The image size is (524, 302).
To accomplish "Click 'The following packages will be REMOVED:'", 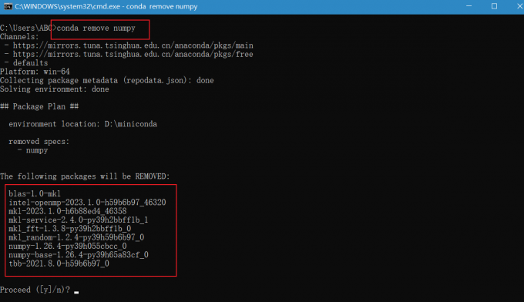I will point(85,176).
